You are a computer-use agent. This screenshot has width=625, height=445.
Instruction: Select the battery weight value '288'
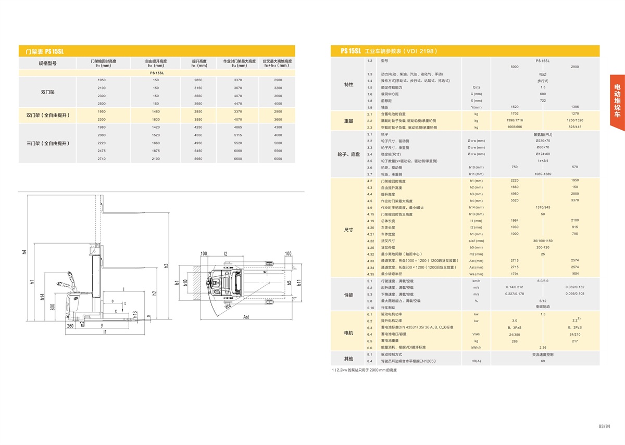[515, 341]
